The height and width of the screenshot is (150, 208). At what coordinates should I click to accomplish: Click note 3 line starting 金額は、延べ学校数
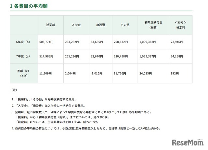coord(82,112)
